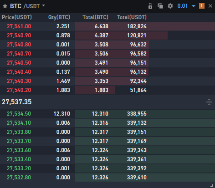Viewport: 215px width, 188px height.
Task: Toggle the panel lock icon
Action: [150, 6]
